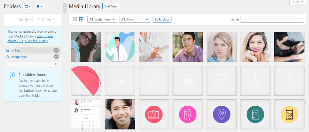The image size is (309, 132).
Task: Delete folder using the trash icon
Action: (43, 20)
